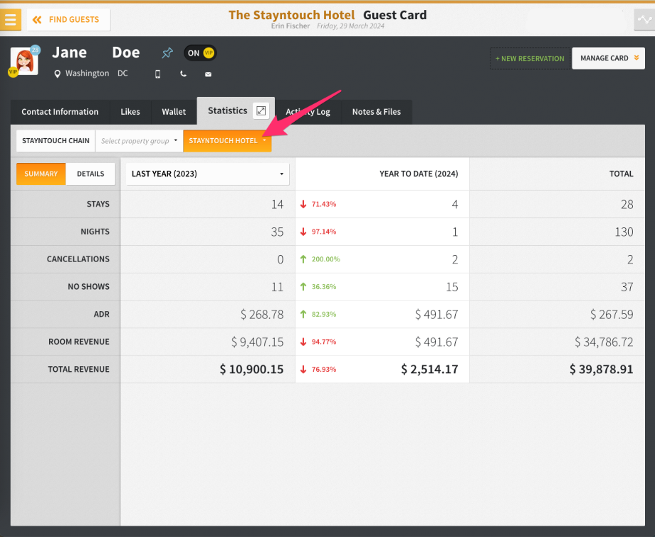The image size is (655, 537).
Task: Click last year ADR $268.78
Action: [262, 314]
